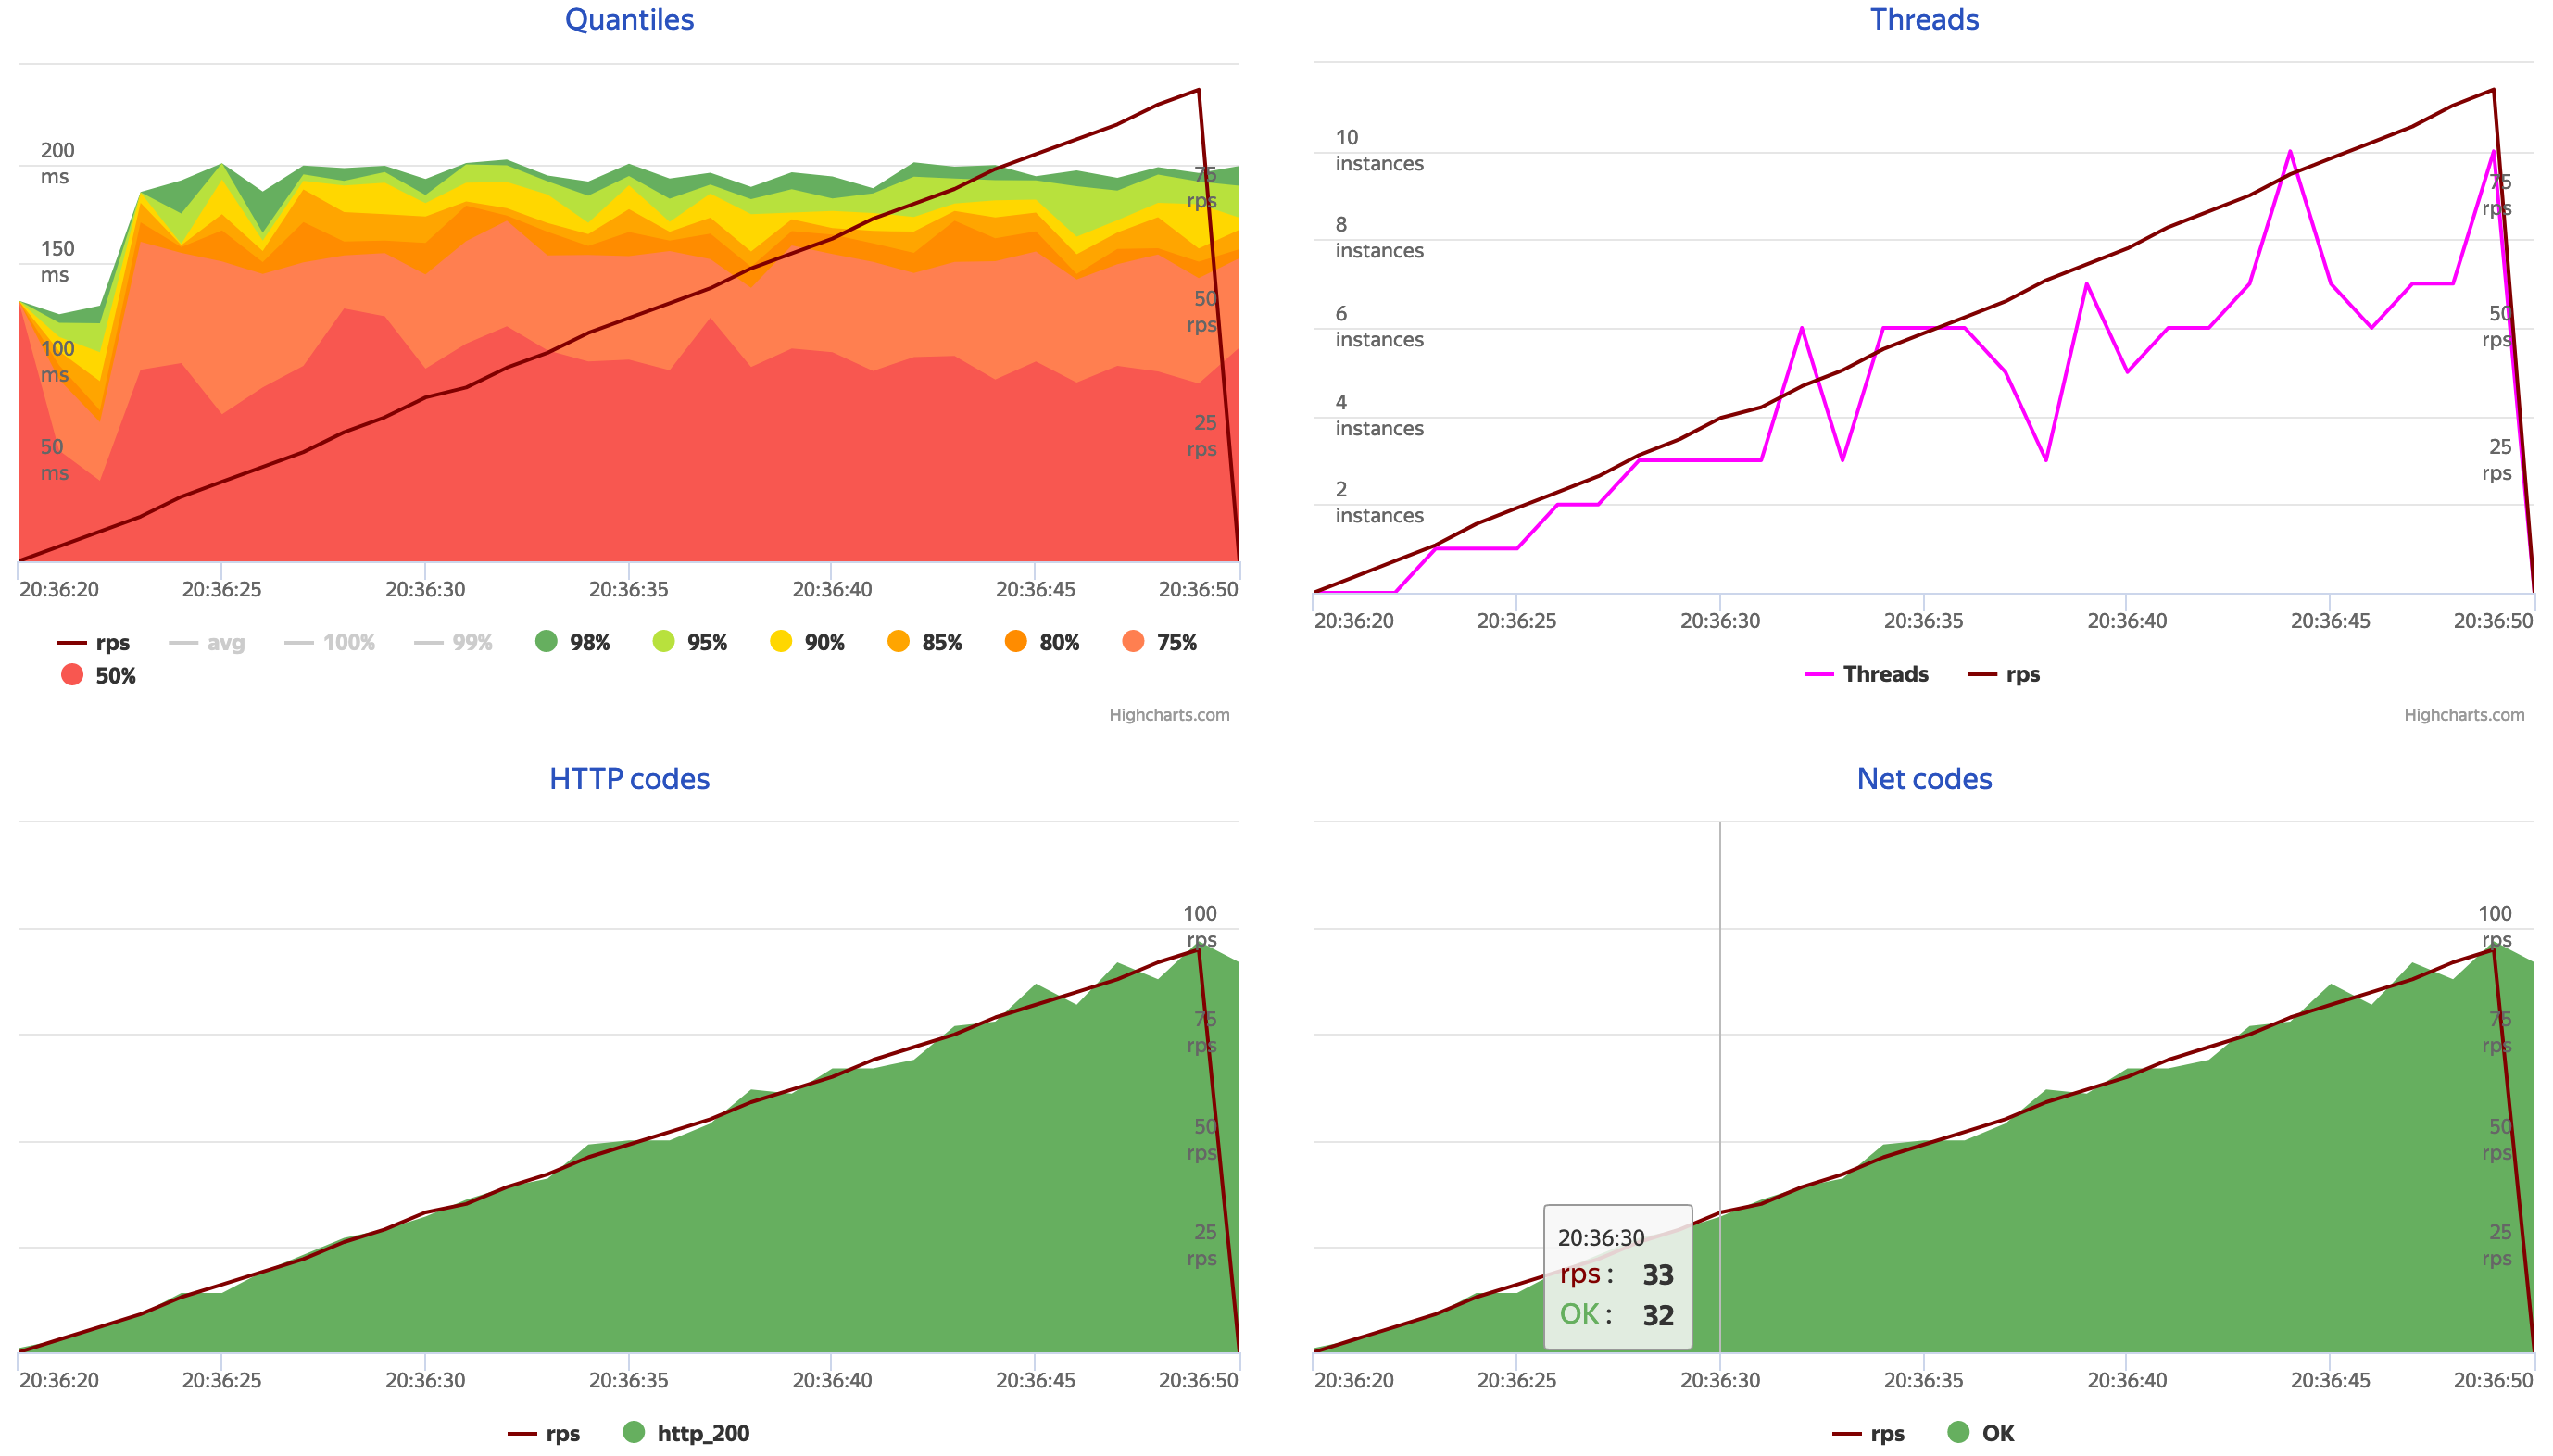
Task: Click the 75% legend circle icon
Action: pos(1133,641)
